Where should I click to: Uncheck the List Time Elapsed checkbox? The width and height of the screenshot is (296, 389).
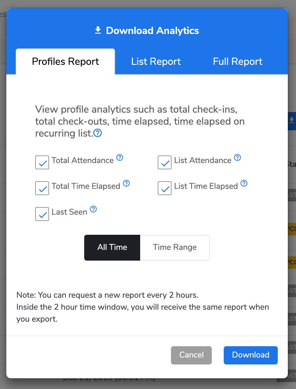(165, 188)
